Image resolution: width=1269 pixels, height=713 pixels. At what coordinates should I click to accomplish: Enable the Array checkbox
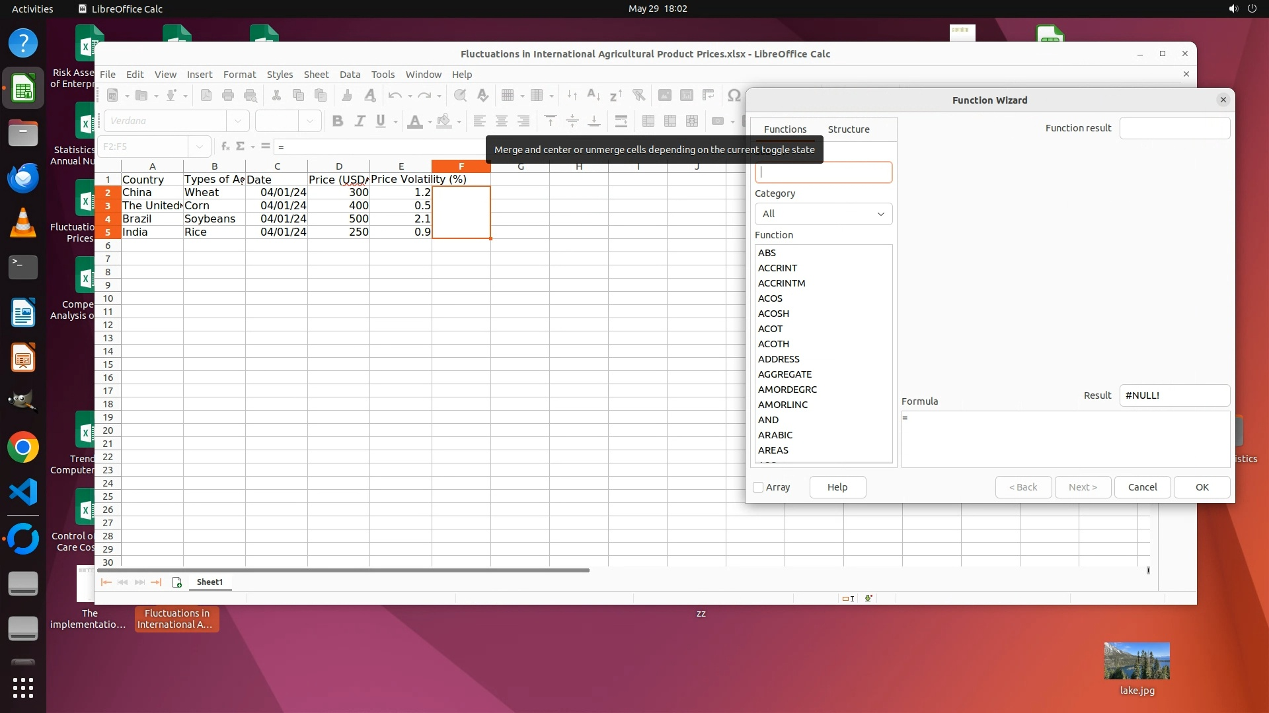coord(758,487)
